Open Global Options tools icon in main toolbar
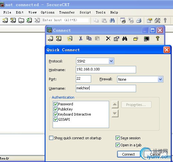Screen dimensions: 173x162 [157, 20]
